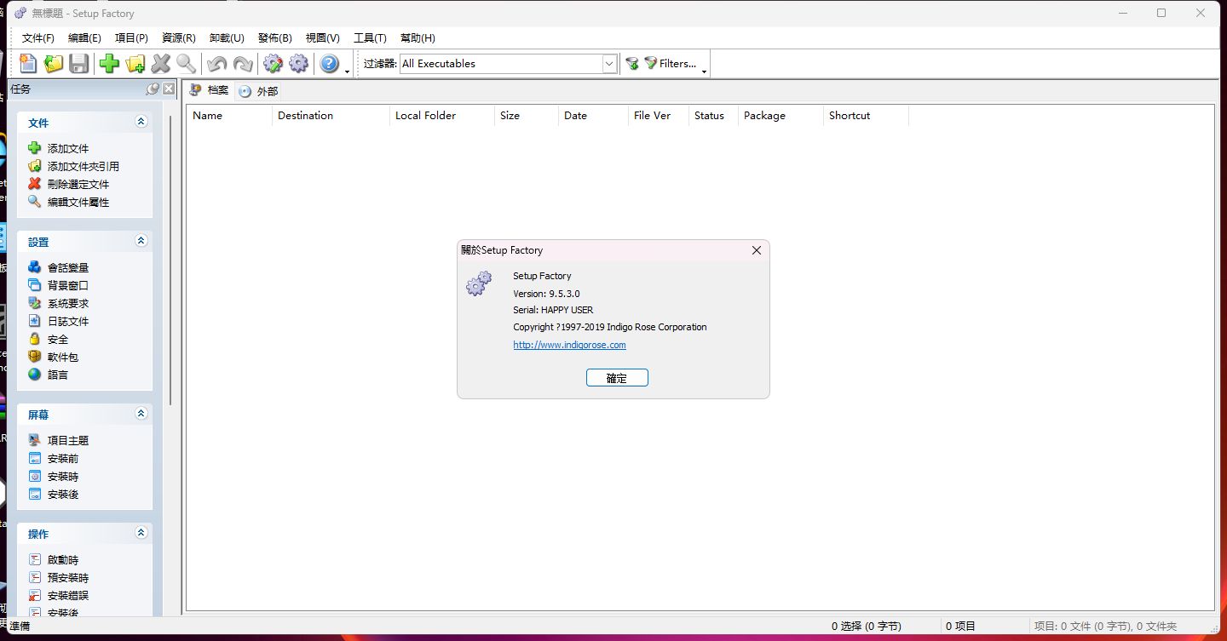Open the http://www.indigorose.com link
Image resolution: width=1227 pixels, height=641 pixels.
coord(569,345)
